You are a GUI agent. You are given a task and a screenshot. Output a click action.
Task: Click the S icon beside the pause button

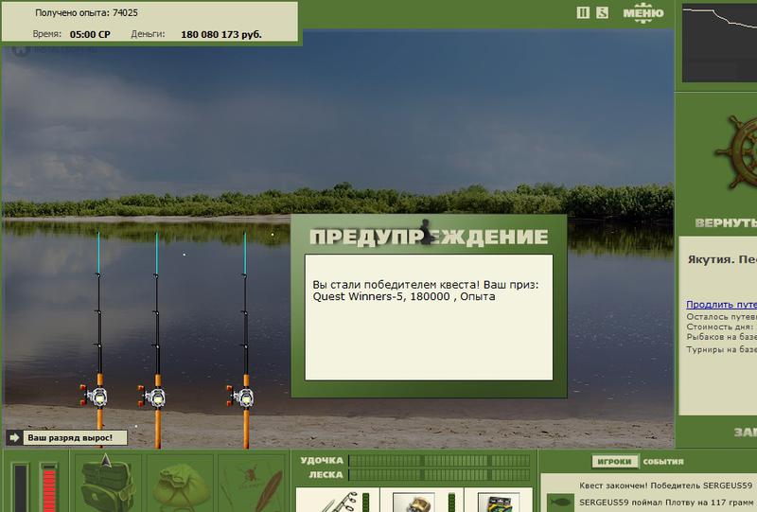click(x=602, y=12)
